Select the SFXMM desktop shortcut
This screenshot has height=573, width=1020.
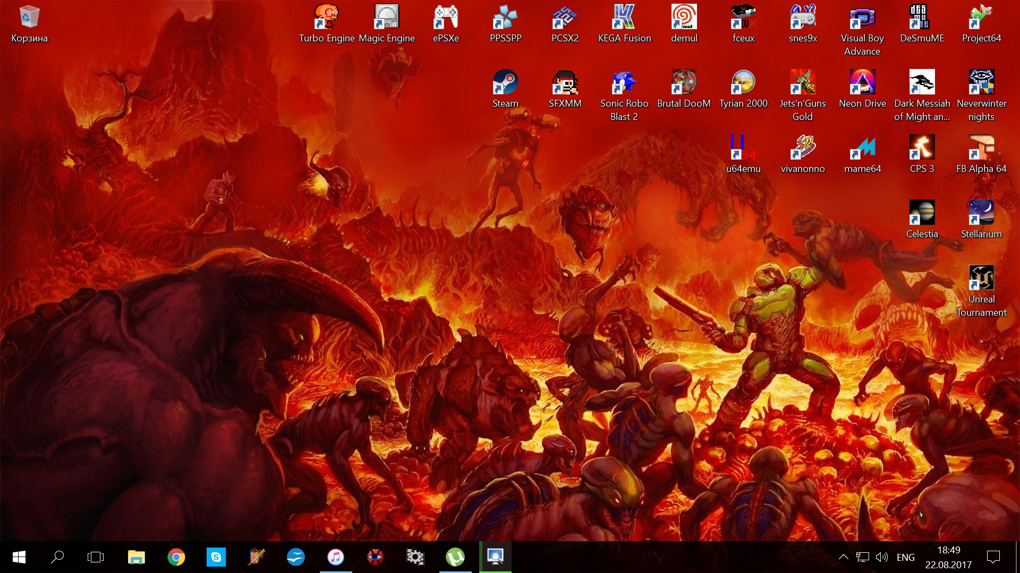tap(565, 90)
